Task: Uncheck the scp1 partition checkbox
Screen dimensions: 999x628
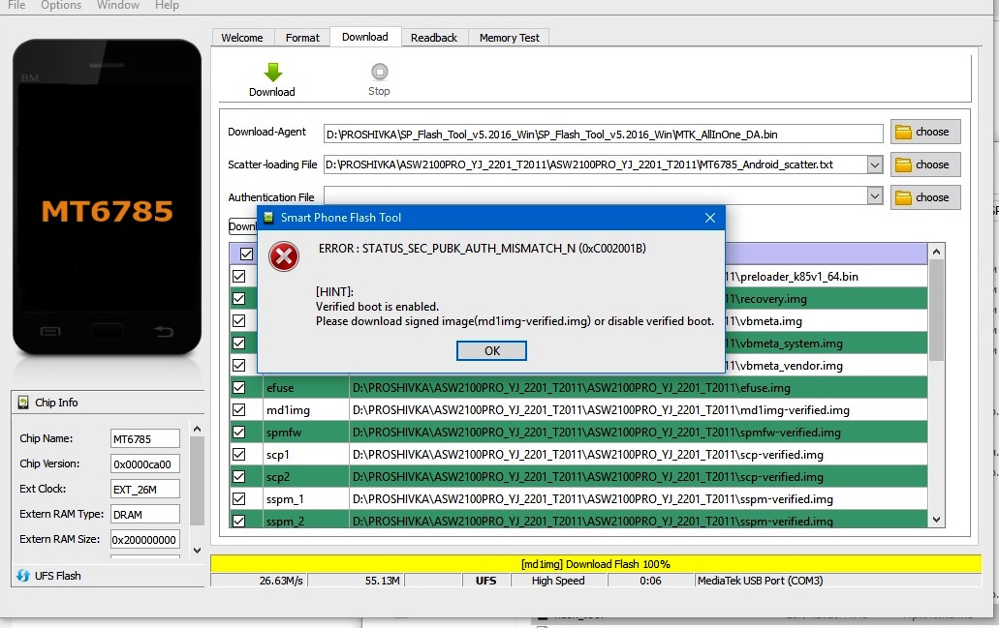Action: [238, 455]
